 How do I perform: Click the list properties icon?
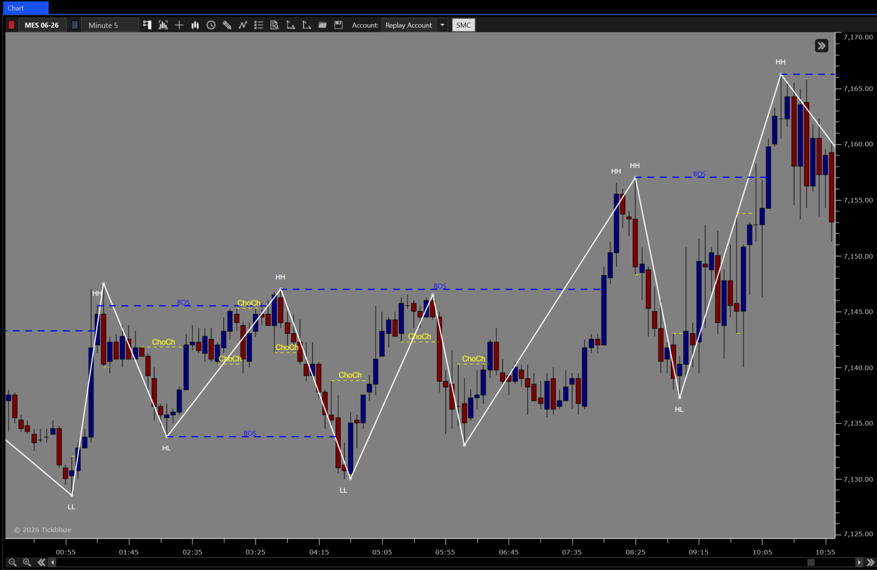259,25
